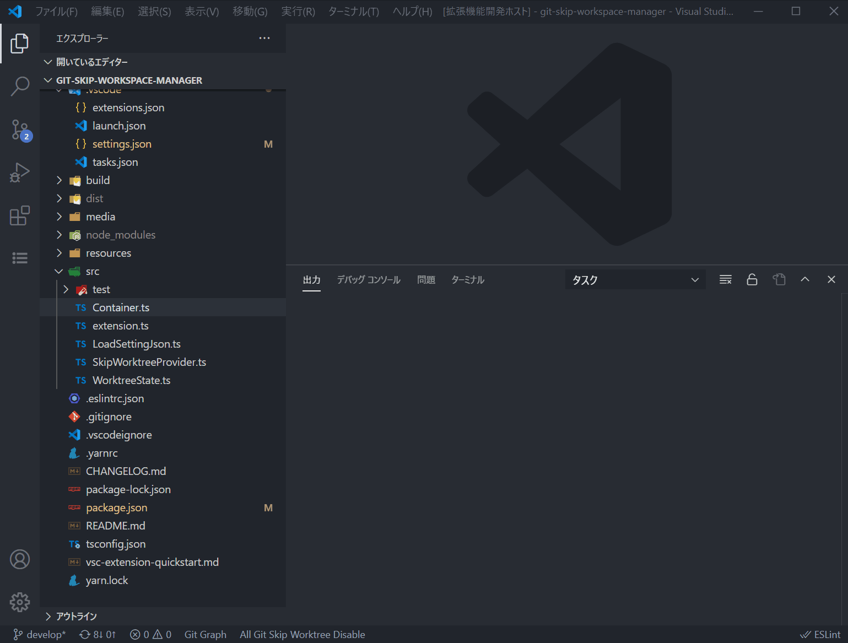
Task: Open .yarnrc file
Action: (x=163, y=453)
